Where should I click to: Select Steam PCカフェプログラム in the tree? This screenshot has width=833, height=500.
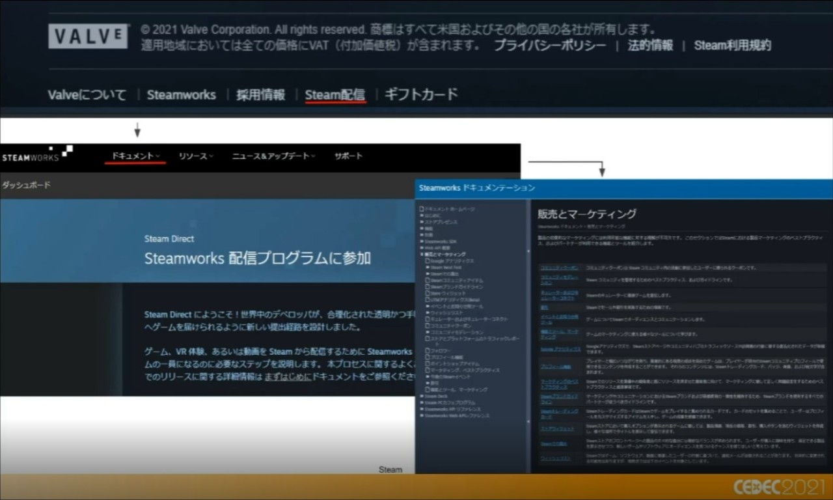450,402
